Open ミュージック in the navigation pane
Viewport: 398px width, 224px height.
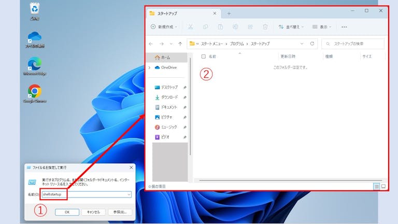(167, 127)
